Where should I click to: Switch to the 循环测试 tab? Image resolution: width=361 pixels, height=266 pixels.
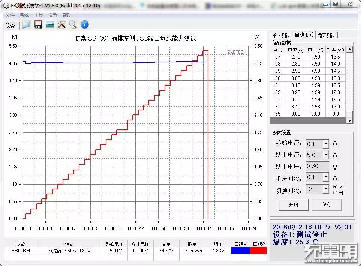[x=326, y=35]
